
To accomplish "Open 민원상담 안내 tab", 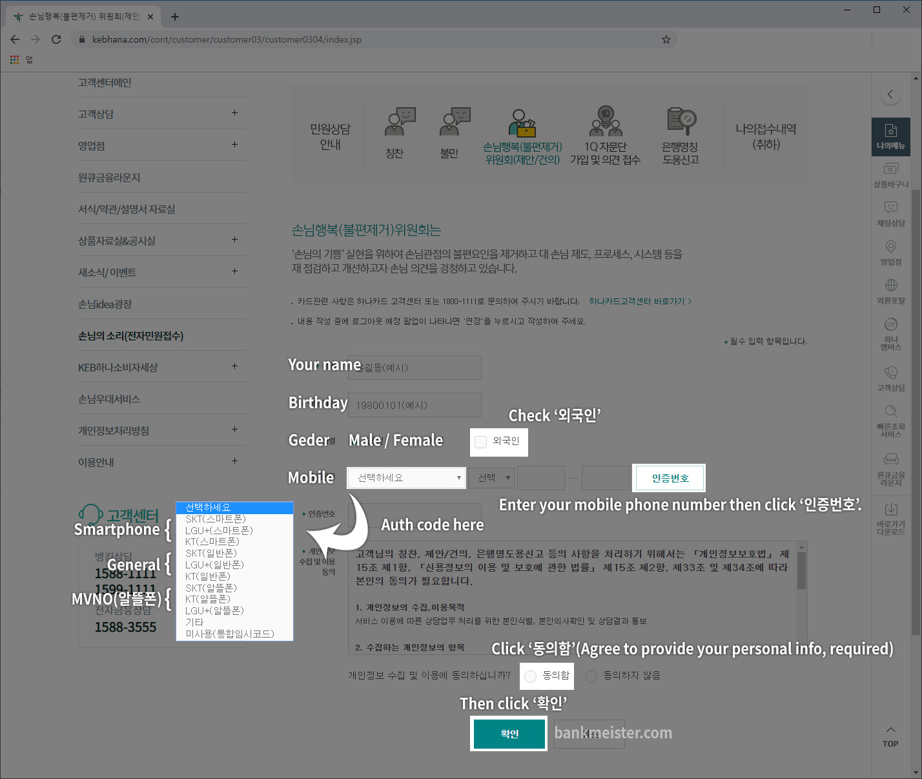I will (x=330, y=137).
